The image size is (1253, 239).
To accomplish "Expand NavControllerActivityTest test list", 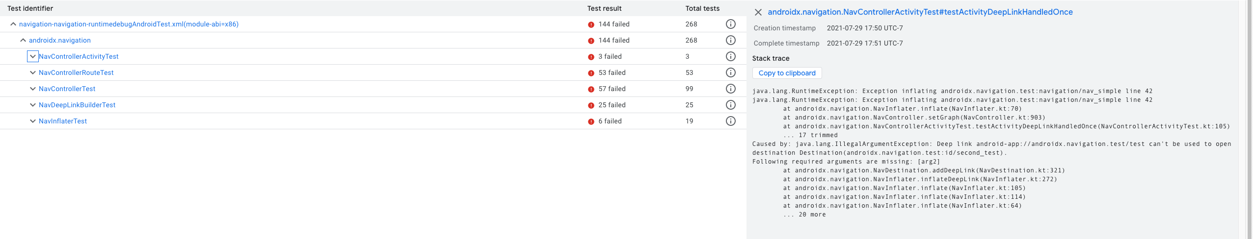I will (32, 56).
